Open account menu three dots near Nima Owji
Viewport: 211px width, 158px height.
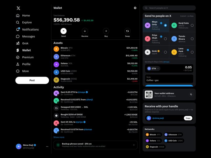47,147
